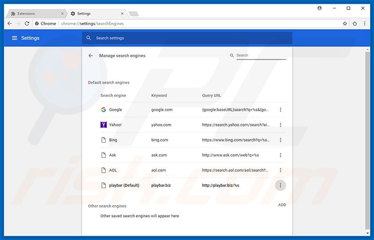This screenshot has width=374, height=240.
Task: Click the bing.com keyword
Action: pyautogui.click(x=160, y=140)
